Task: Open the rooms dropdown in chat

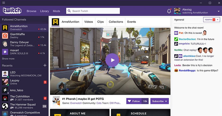Action: tap(211, 20)
